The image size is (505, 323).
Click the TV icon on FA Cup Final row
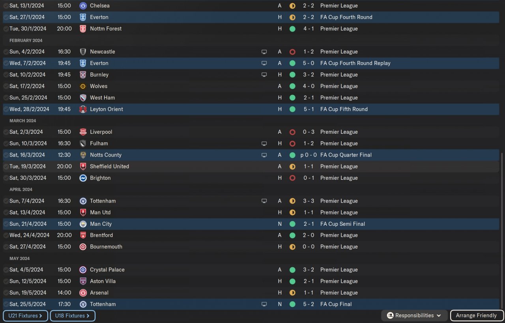[264, 304]
